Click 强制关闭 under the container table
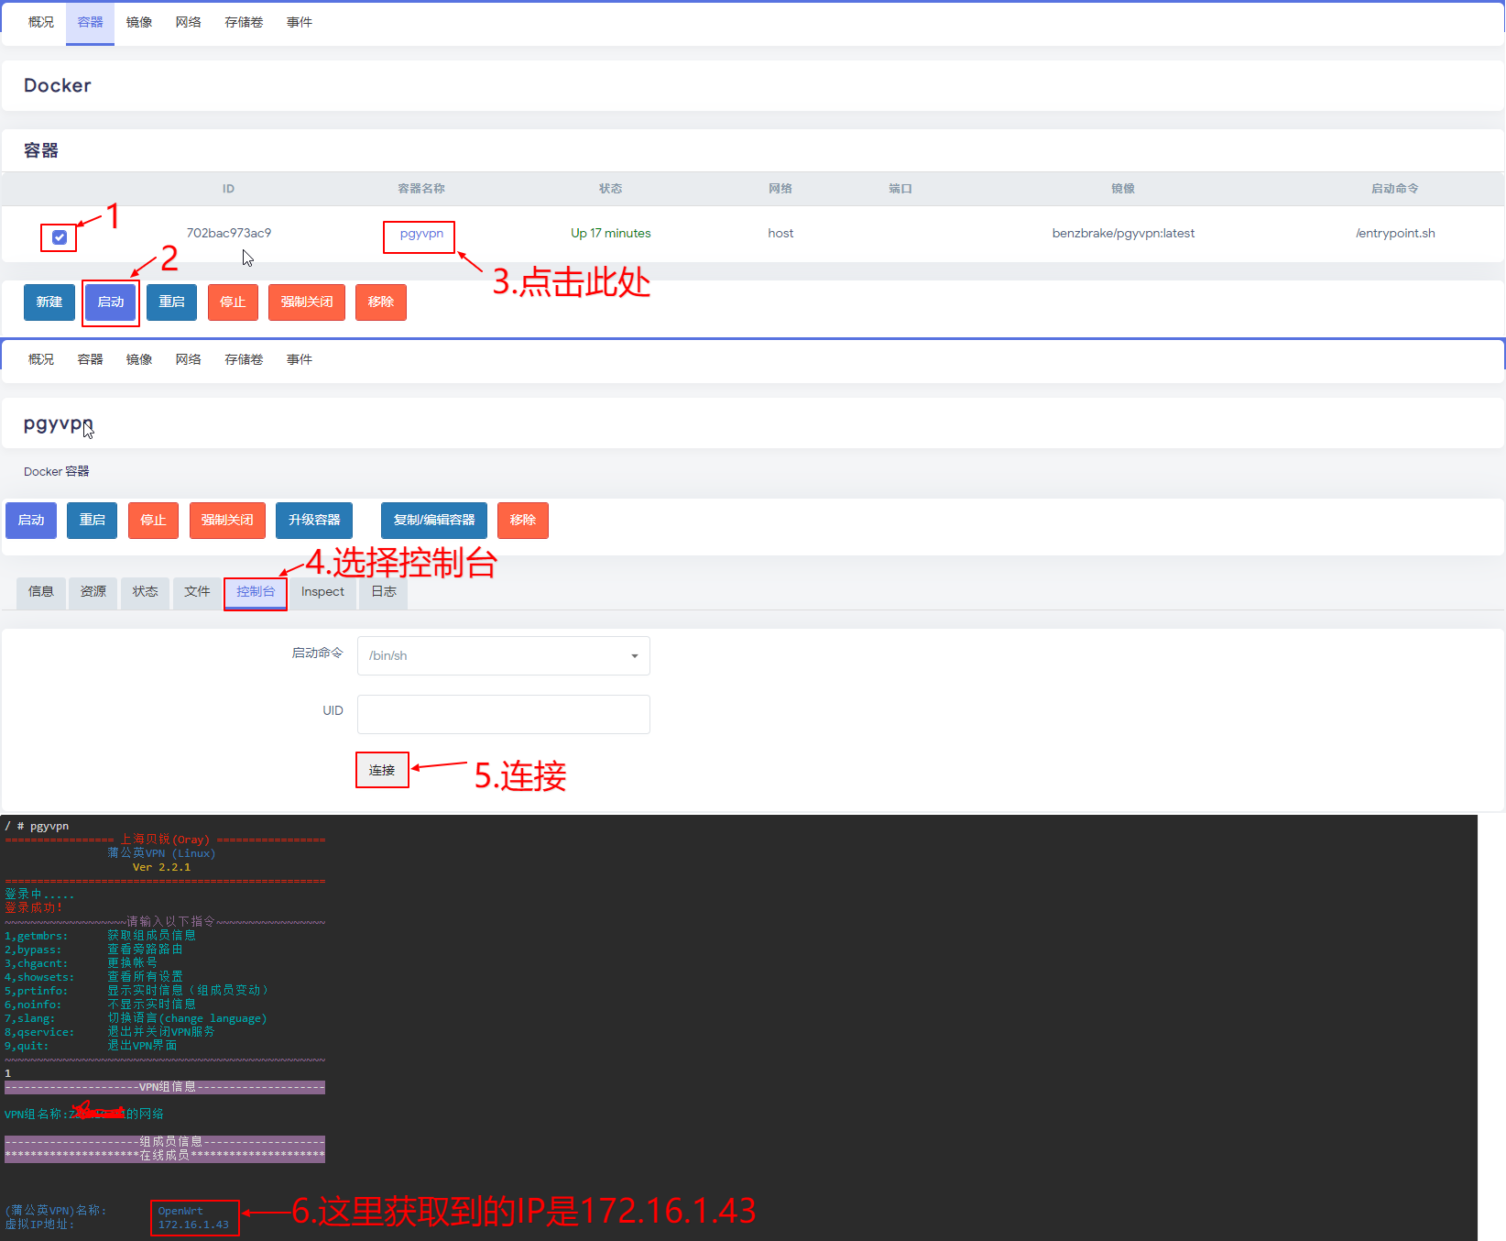1506x1241 pixels. [307, 302]
